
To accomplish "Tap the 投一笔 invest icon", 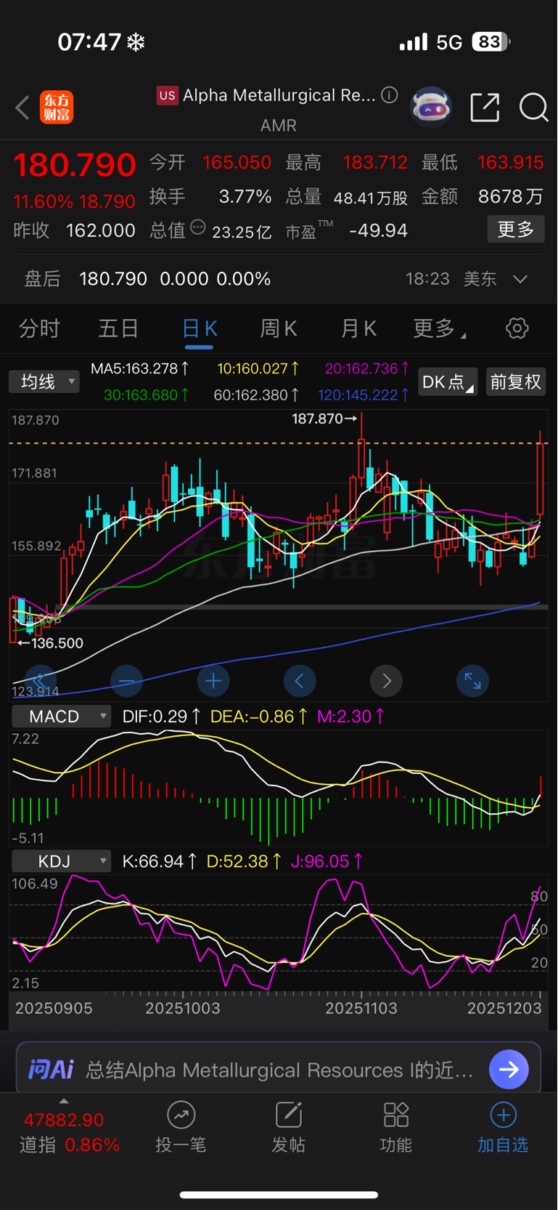I will [181, 1115].
